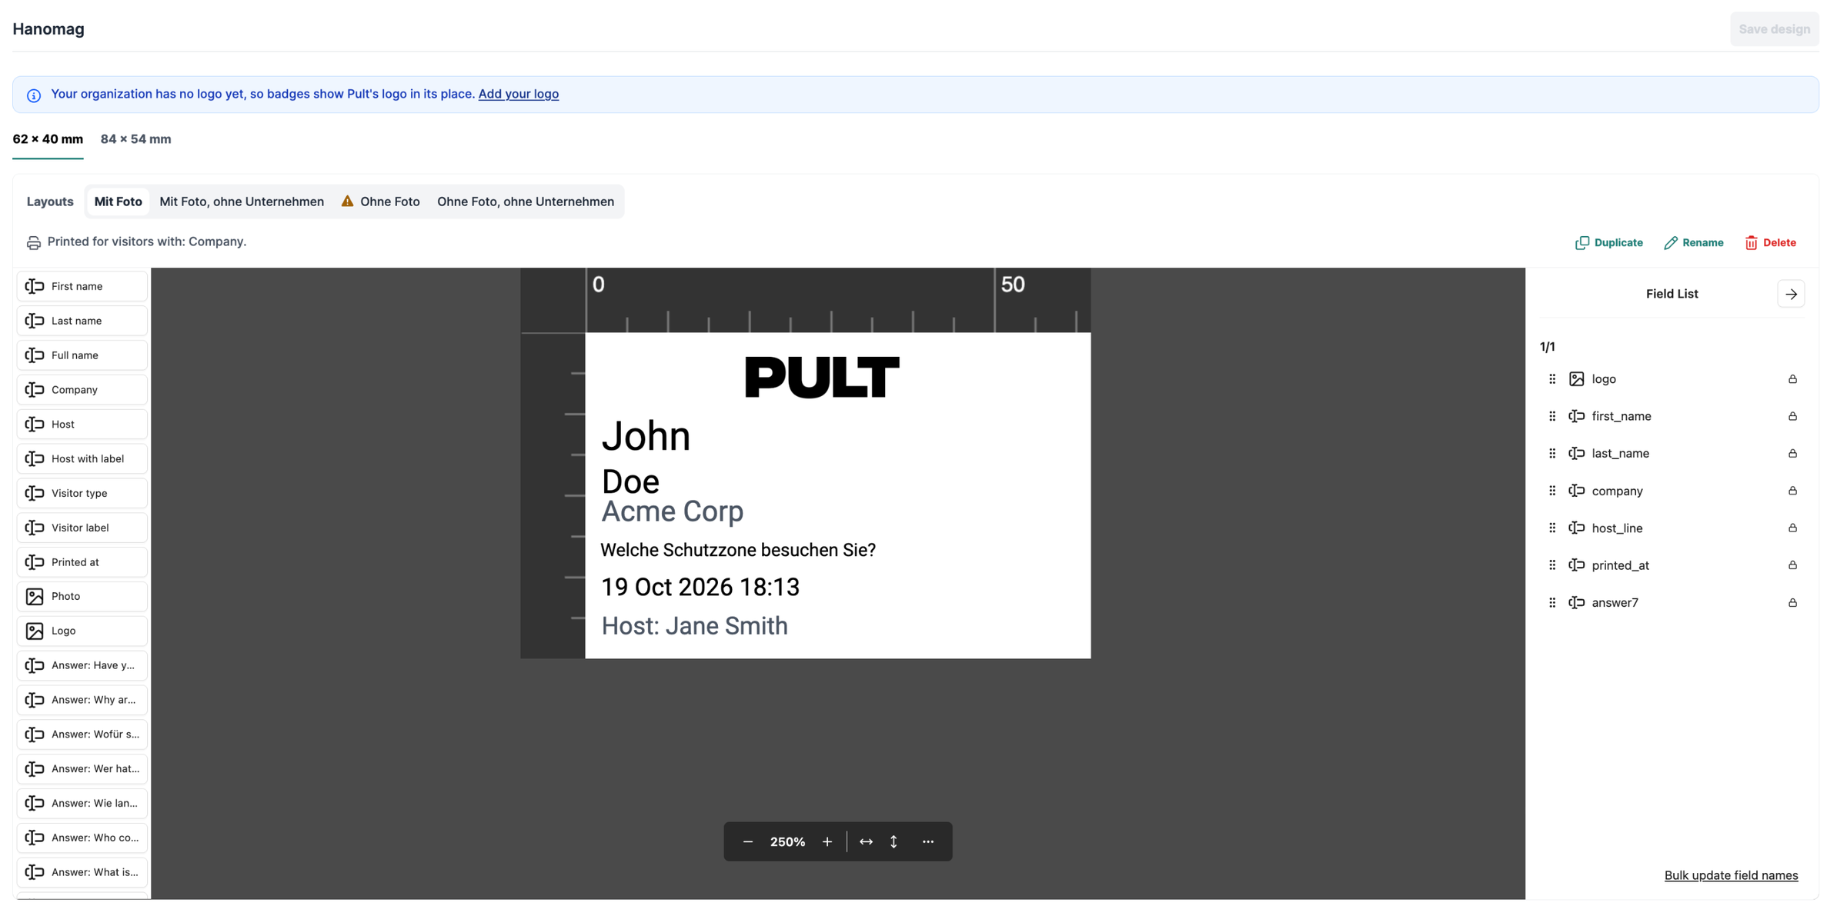Add the Host with label field

click(82, 458)
